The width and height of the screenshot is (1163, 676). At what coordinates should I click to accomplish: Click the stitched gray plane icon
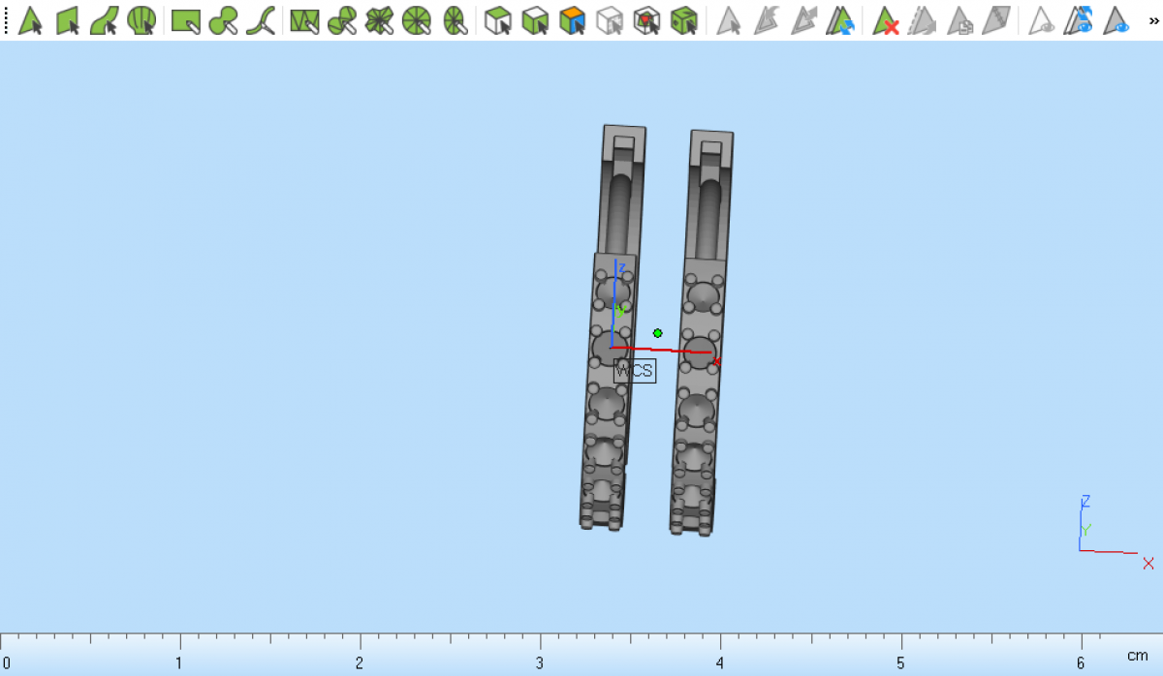click(x=996, y=20)
